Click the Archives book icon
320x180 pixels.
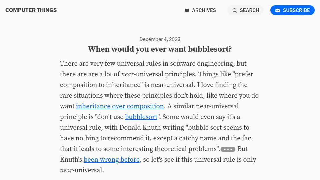[x=187, y=10]
